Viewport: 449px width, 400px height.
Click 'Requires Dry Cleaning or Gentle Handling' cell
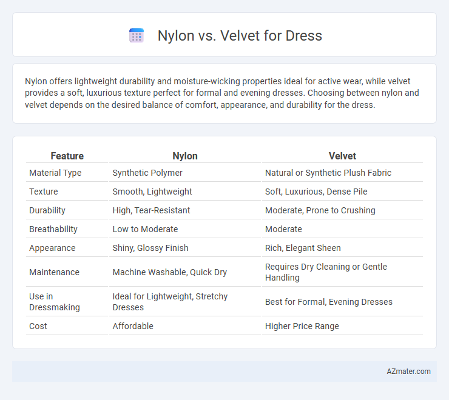(326, 272)
